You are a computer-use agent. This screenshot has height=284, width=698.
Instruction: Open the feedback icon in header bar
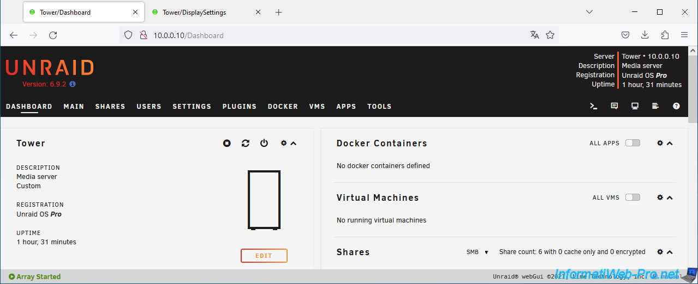tap(615, 107)
